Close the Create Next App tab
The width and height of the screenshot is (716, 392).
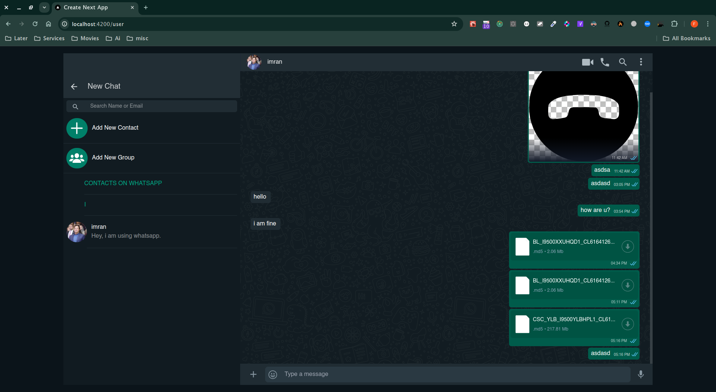pyautogui.click(x=132, y=7)
